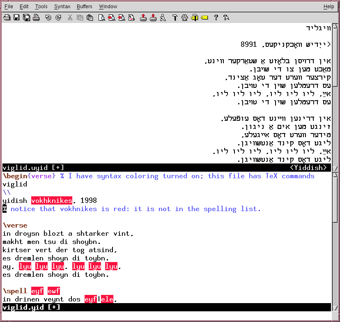This screenshot has height=322, width=340.
Task: Open the Syntax menu
Action: [x=62, y=7]
